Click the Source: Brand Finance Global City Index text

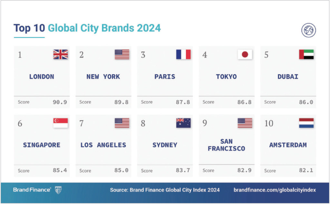click(165, 190)
